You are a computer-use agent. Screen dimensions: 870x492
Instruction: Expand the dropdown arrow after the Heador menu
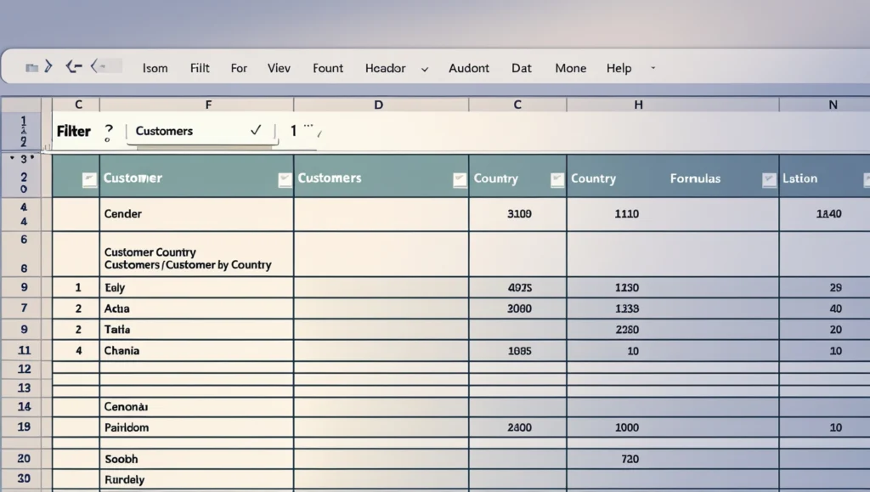coord(425,69)
